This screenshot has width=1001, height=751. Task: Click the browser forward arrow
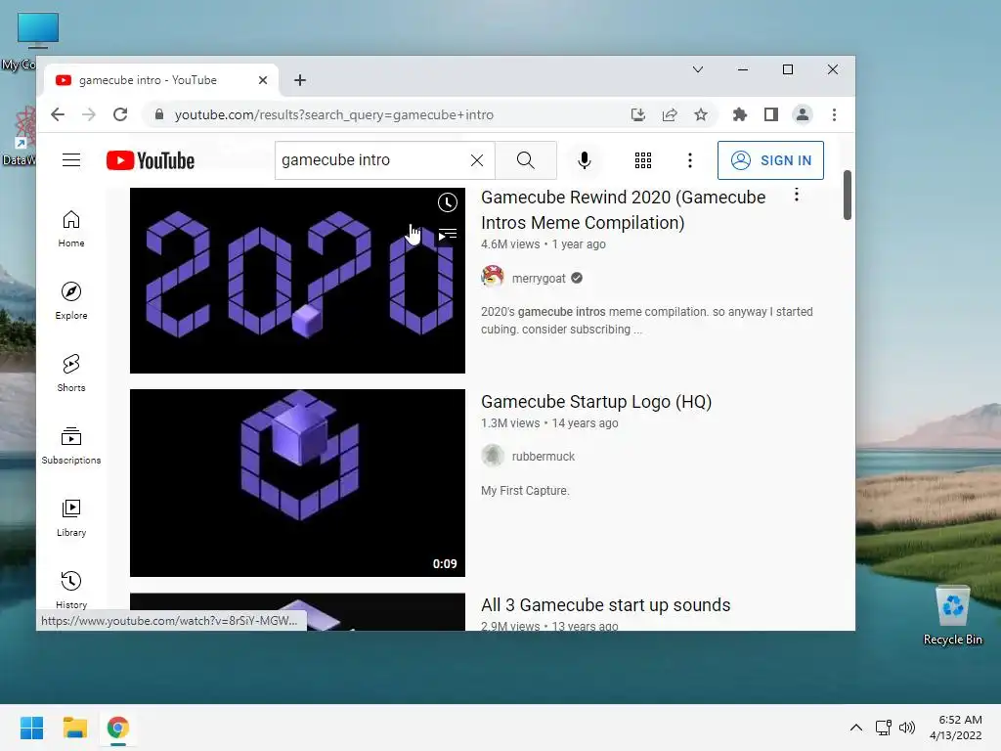pos(89,115)
